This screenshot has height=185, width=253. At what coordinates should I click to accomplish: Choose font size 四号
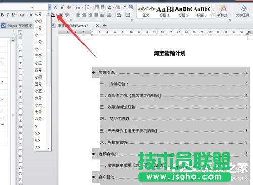pyautogui.click(x=38, y=70)
